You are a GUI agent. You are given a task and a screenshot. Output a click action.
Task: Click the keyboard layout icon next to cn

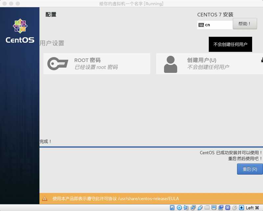[201, 25]
